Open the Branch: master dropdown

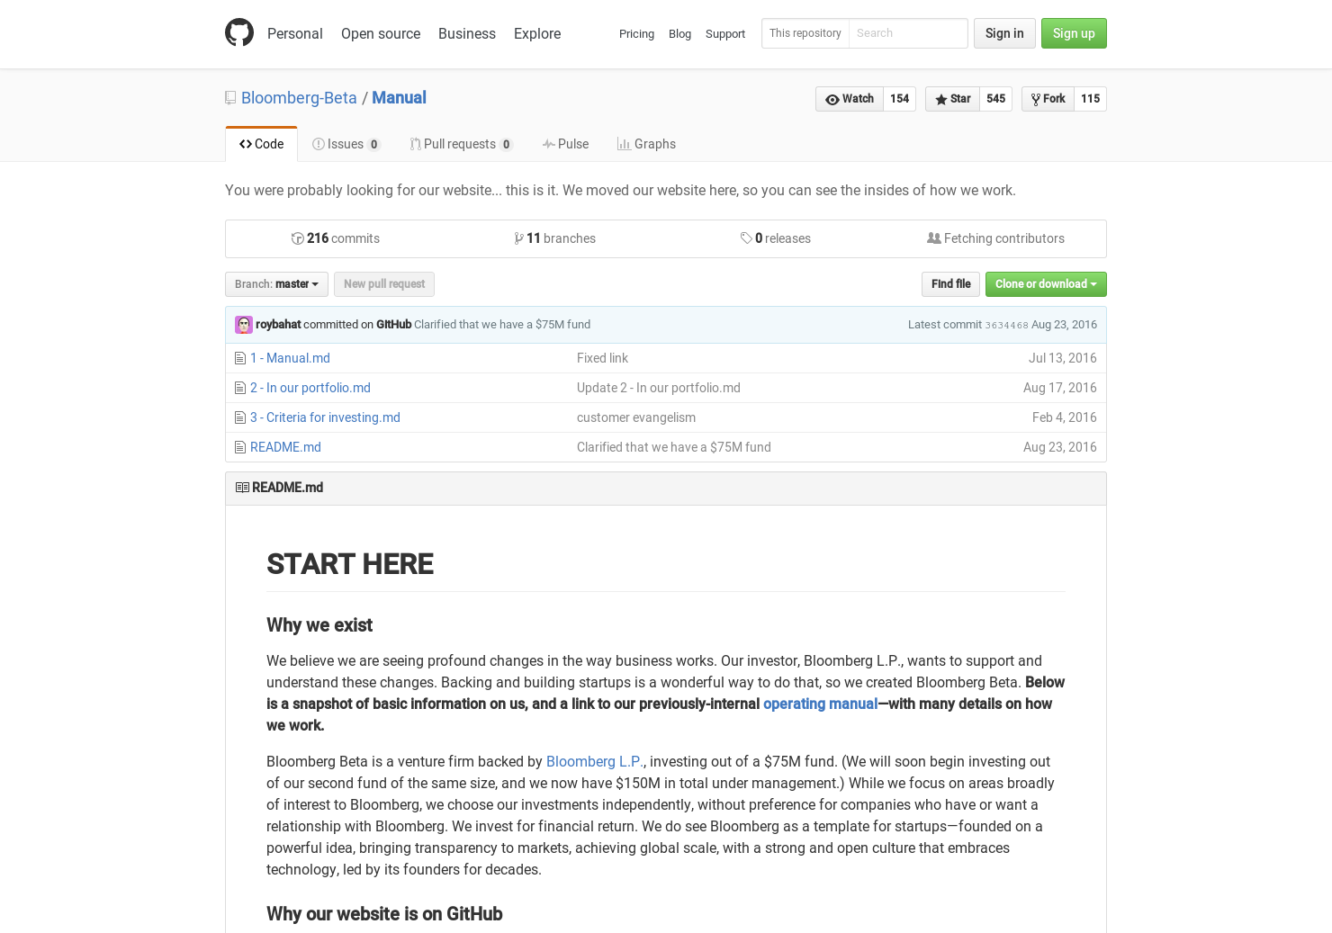coord(276,284)
